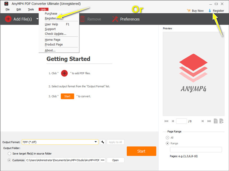Go to next page in preview

point(203,121)
